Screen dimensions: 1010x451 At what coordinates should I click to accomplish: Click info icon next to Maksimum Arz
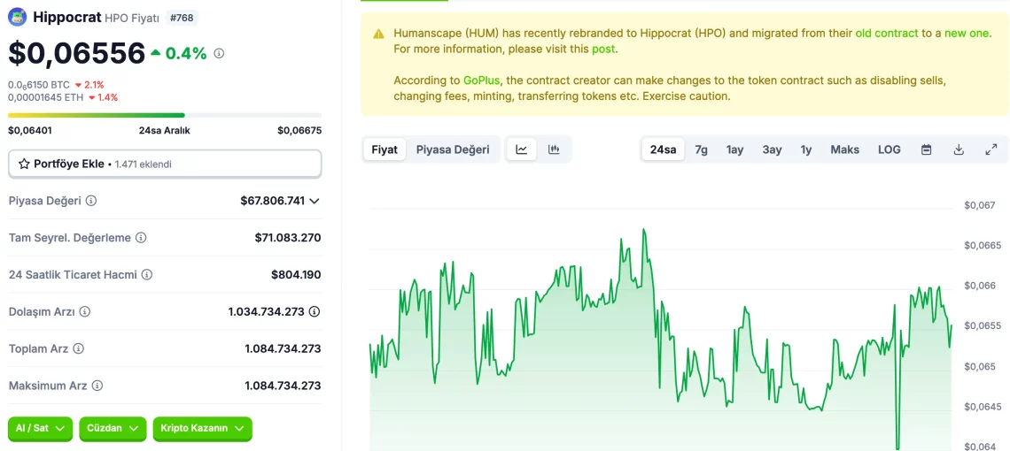point(97,386)
